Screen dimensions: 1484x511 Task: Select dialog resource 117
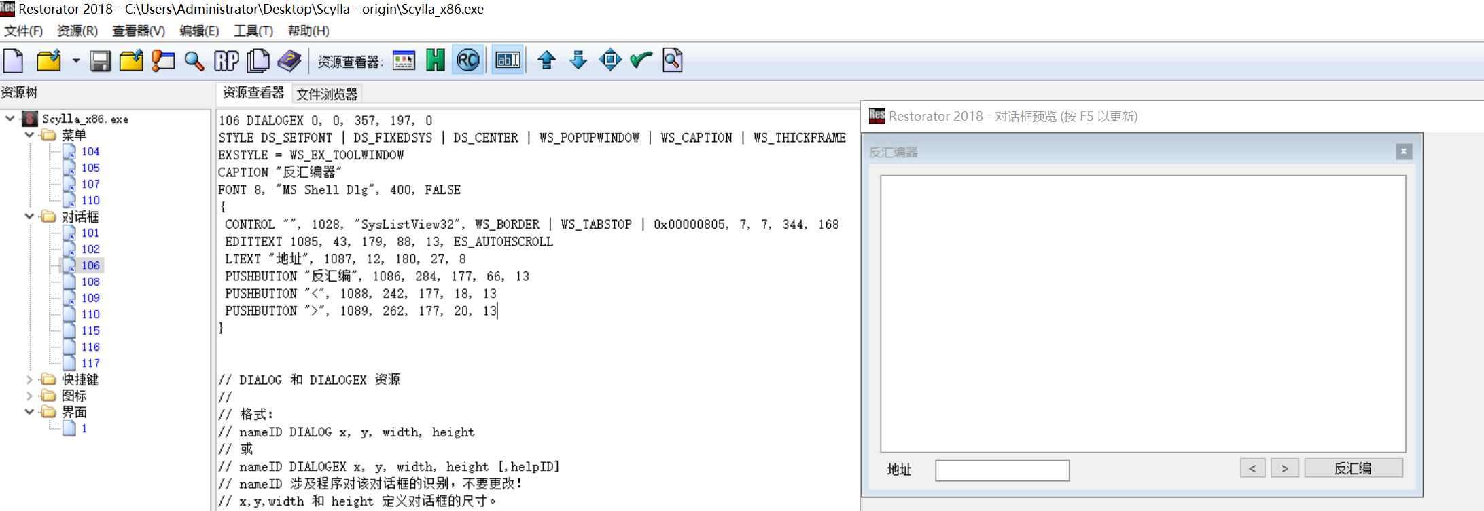click(90, 363)
